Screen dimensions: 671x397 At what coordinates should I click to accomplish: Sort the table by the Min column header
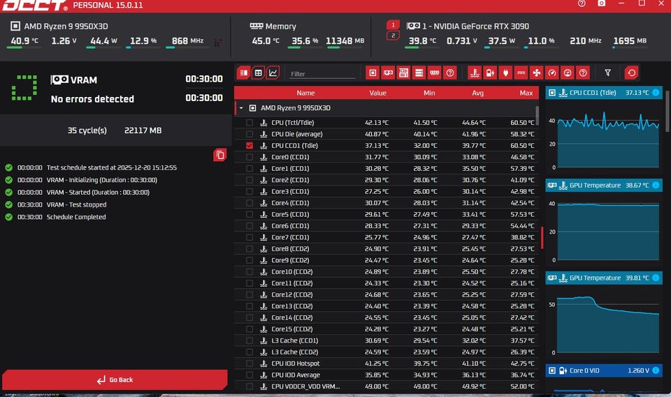click(x=429, y=93)
